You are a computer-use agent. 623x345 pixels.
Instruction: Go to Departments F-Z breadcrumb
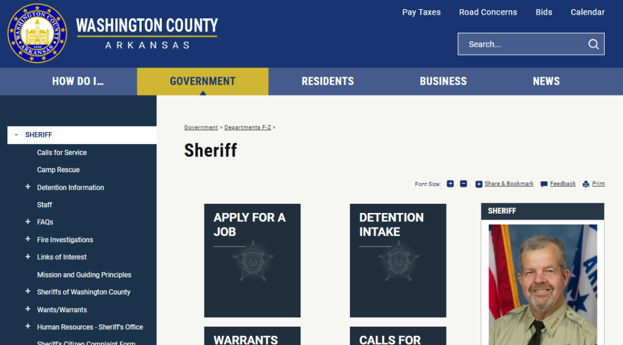coord(248,128)
